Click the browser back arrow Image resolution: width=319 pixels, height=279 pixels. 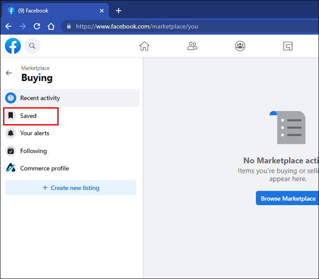coord(8,26)
